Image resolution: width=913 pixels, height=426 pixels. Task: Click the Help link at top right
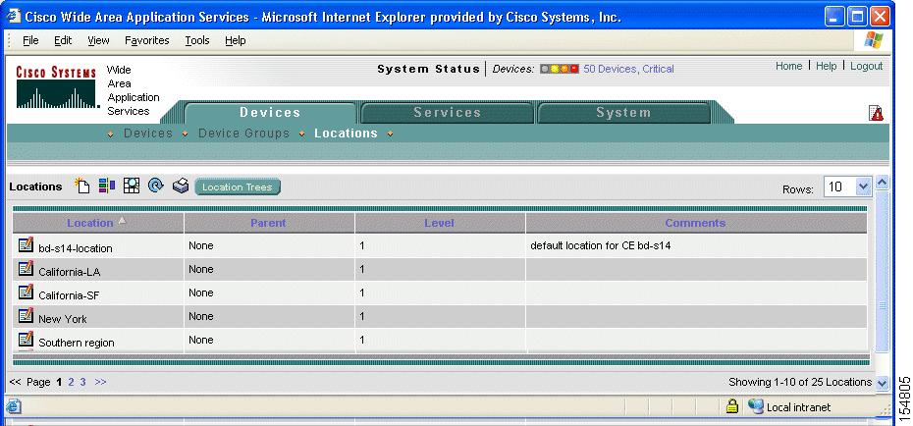[x=827, y=66]
